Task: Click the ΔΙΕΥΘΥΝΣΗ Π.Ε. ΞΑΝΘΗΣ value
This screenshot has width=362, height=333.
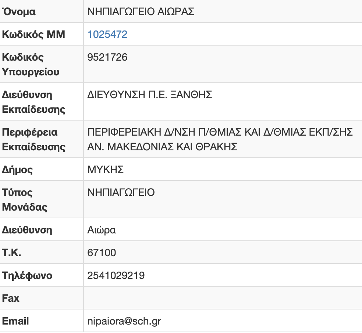Action: (150, 95)
